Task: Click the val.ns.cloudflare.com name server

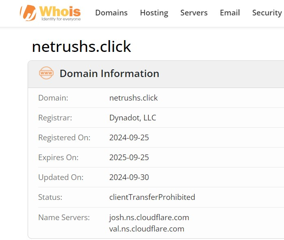Action: pos(147,229)
